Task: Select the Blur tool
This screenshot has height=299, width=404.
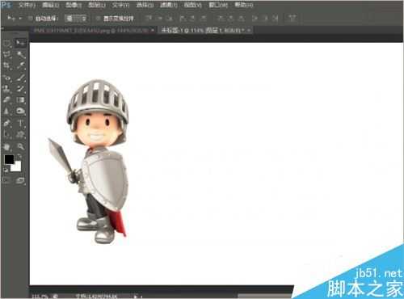Action: pyautogui.click(x=6, y=111)
